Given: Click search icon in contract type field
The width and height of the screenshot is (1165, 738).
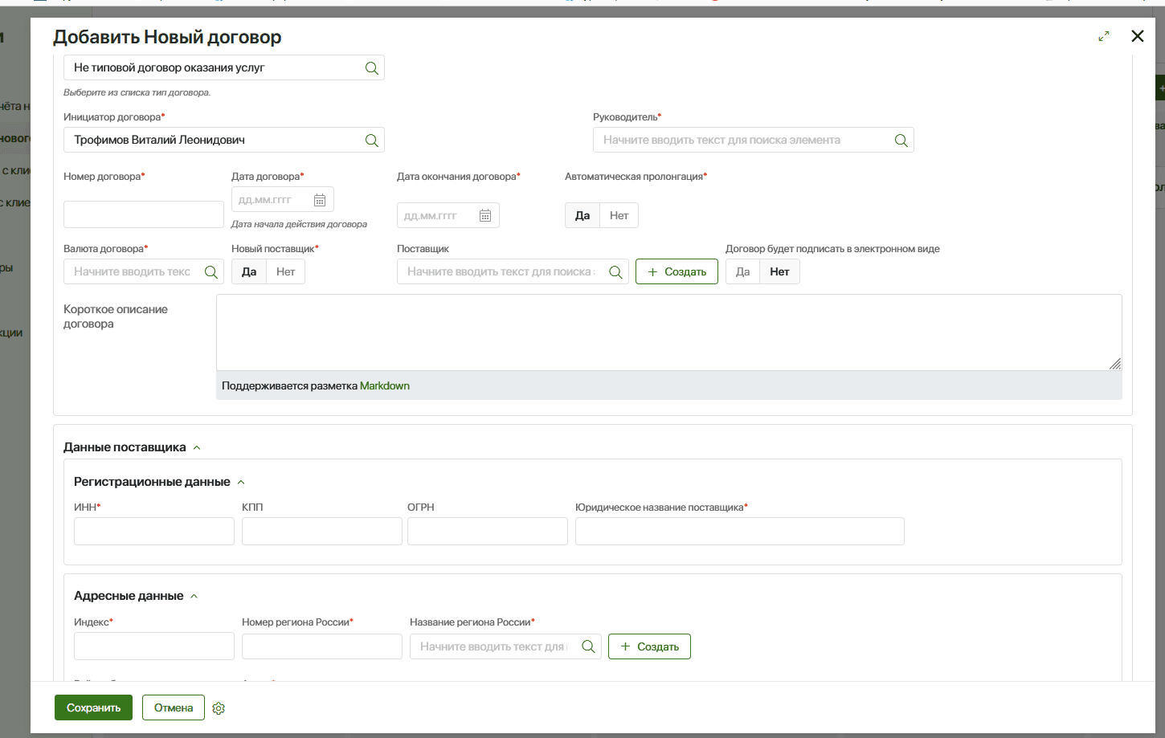Looking at the screenshot, I should [x=371, y=68].
